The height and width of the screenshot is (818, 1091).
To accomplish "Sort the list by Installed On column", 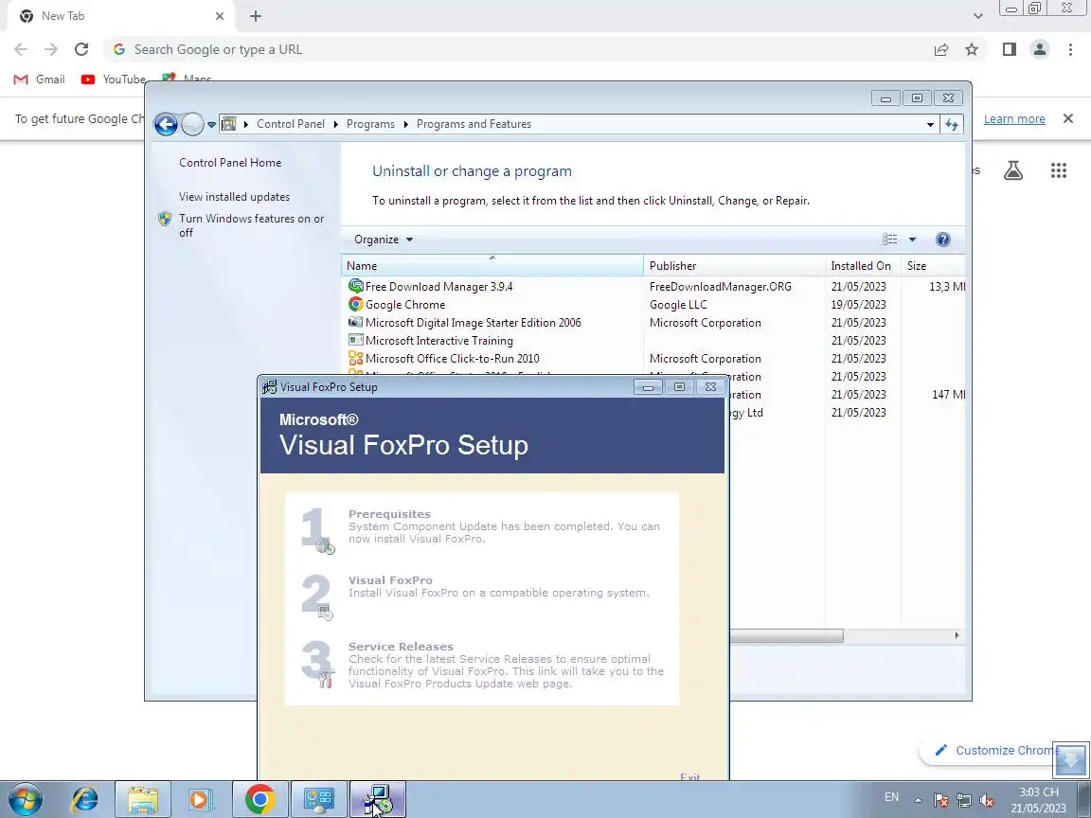I will tap(863, 266).
